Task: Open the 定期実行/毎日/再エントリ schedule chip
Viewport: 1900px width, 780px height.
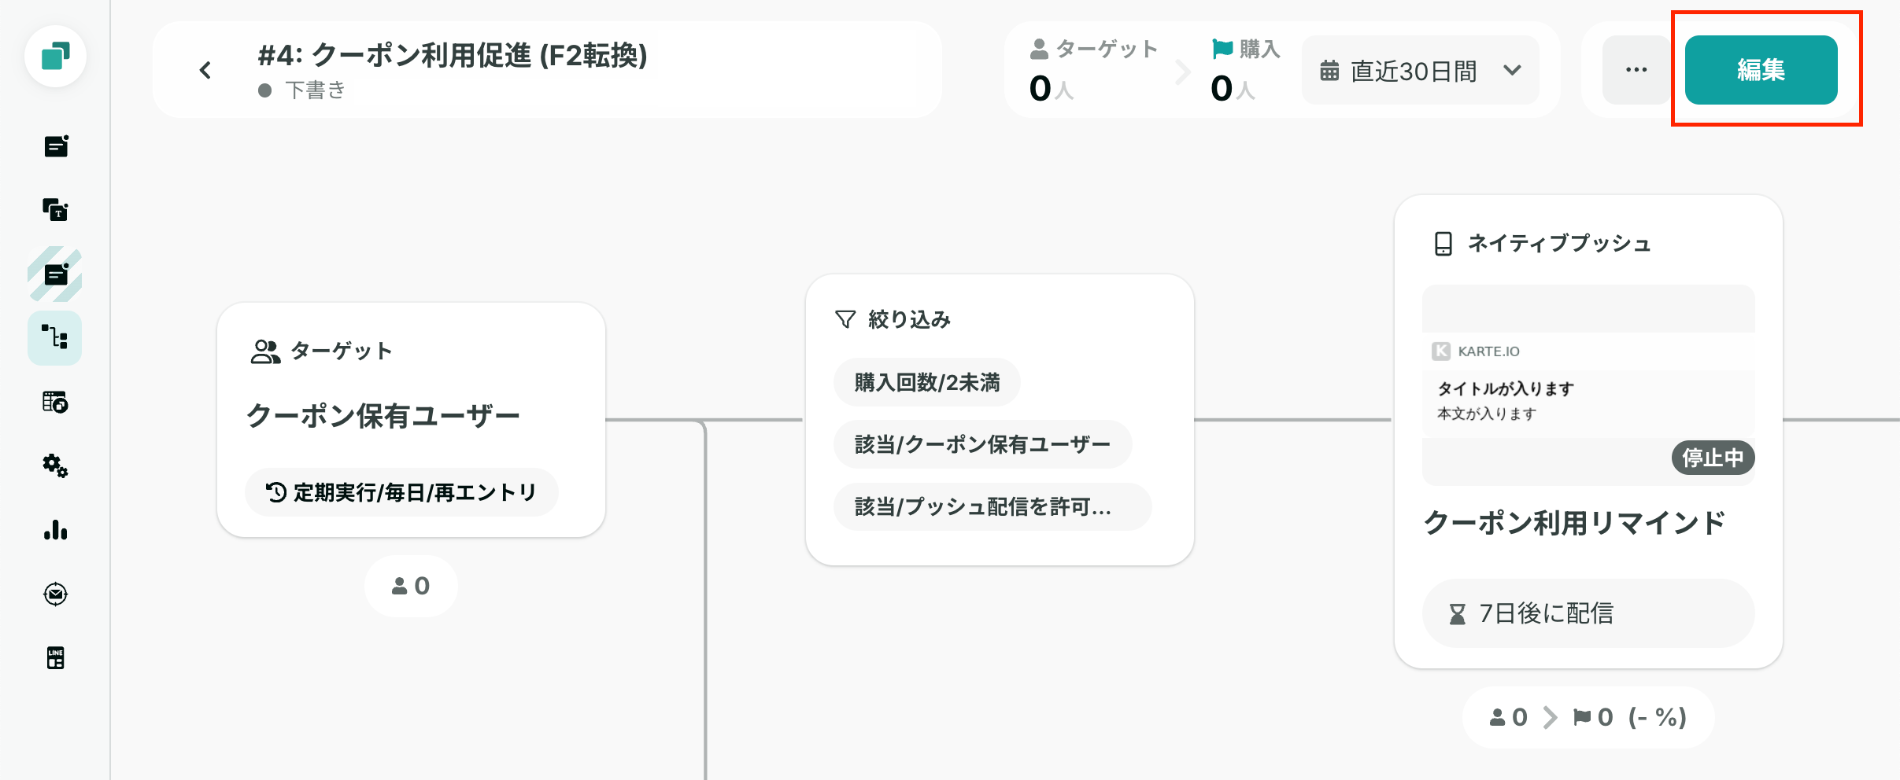Action: 401,493
